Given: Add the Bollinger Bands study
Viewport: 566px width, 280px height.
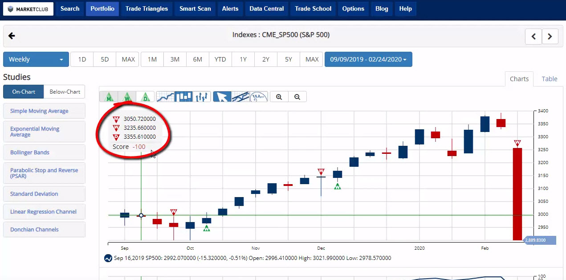Looking at the screenshot, I should [44, 152].
